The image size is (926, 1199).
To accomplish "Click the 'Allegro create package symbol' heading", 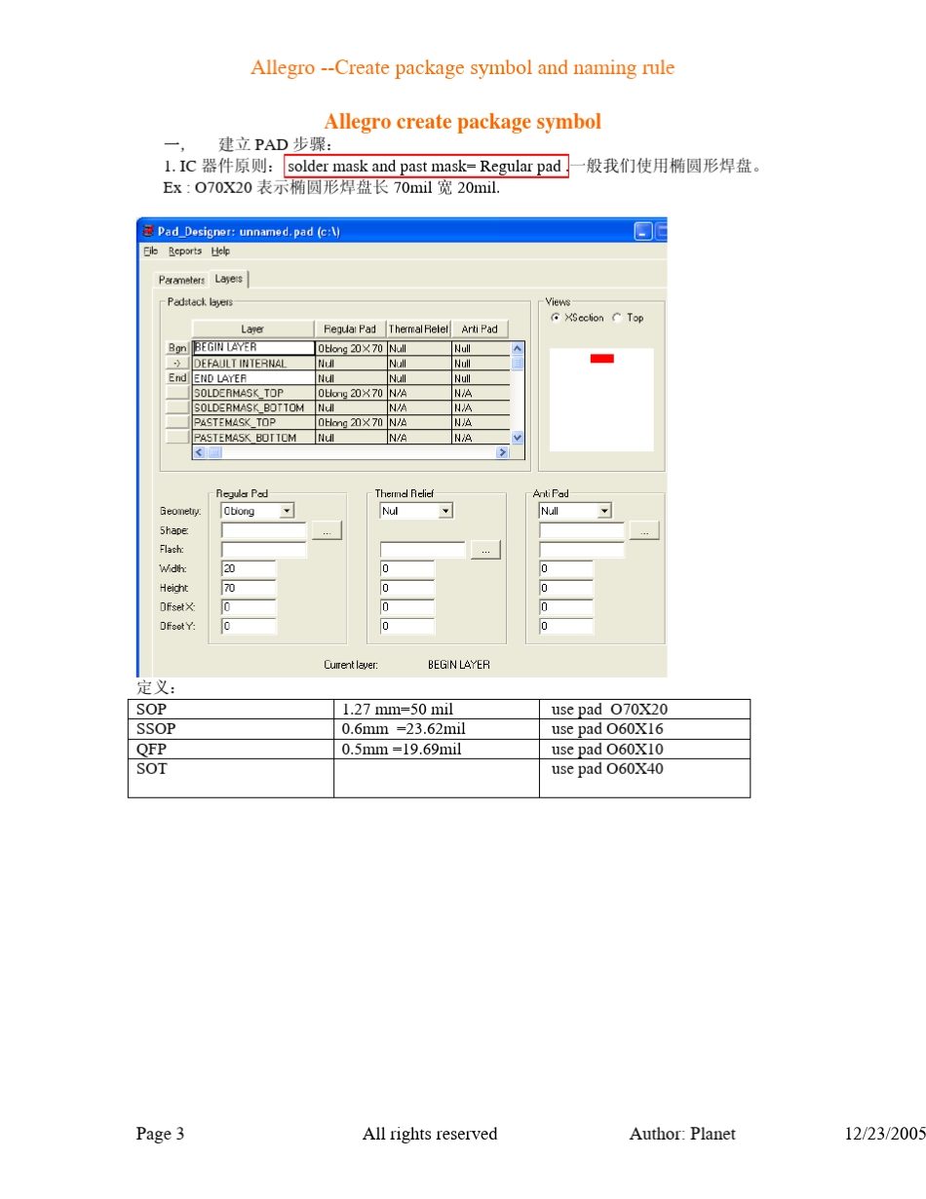I will click(462, 122).
